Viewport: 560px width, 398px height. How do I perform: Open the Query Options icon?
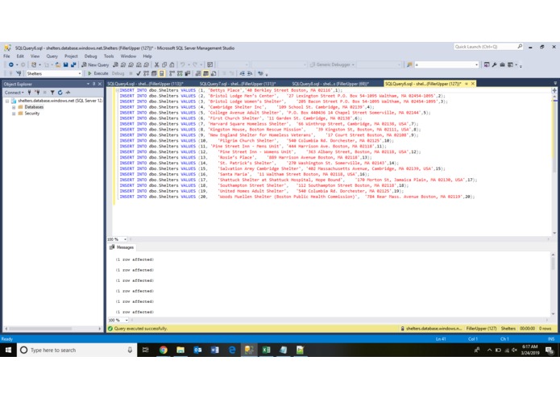click(x=154, y=73)
